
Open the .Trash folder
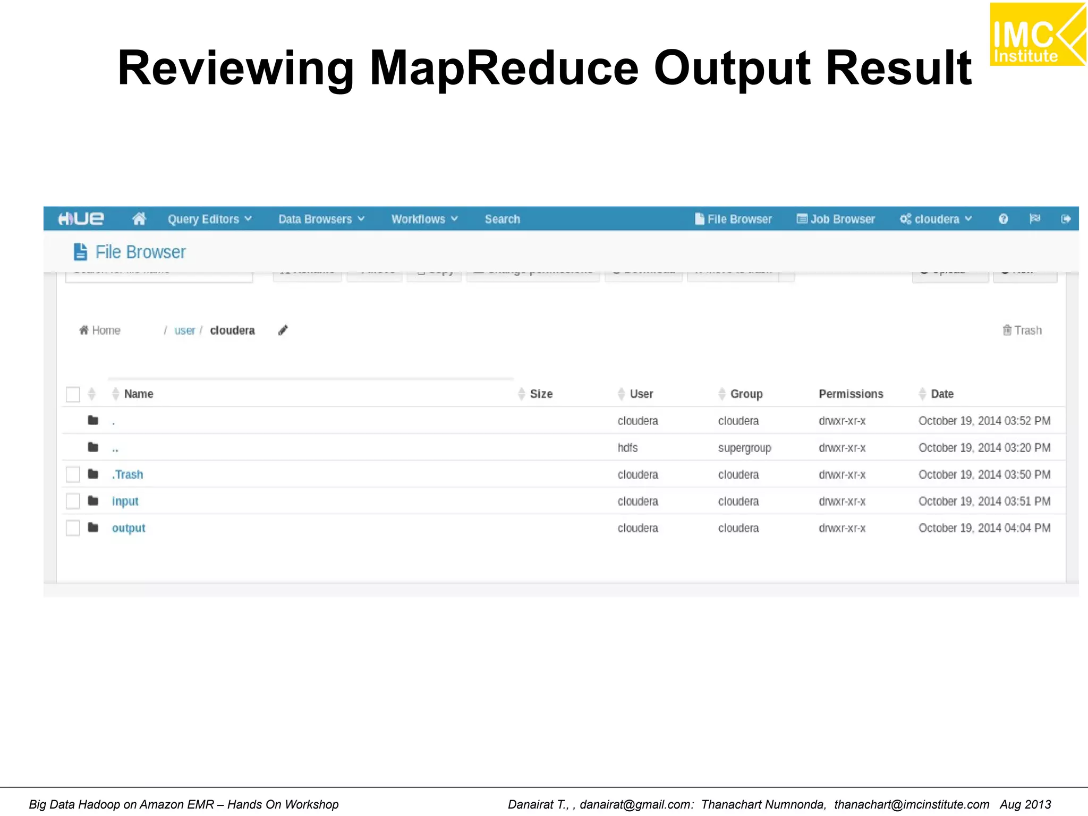click(x=127, y=474)
